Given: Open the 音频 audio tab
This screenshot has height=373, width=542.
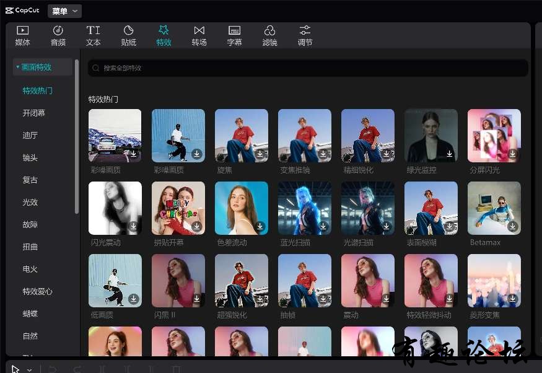Looking at the screenshot, I should (x=58, y=36).
